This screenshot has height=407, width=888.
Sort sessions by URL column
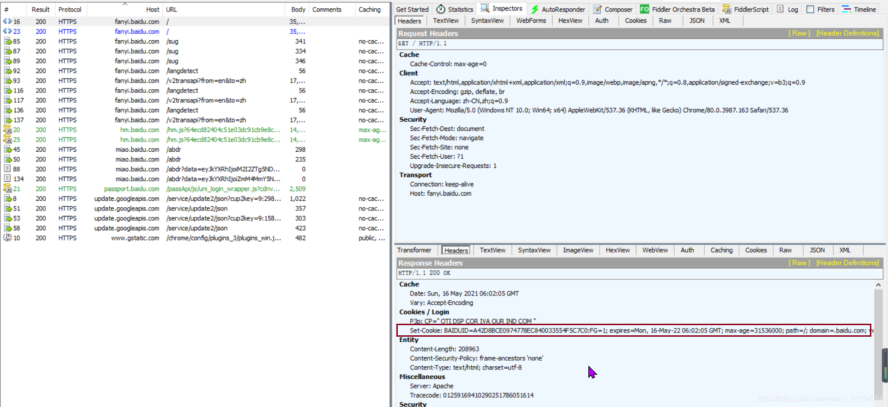(x=224, y=9)
